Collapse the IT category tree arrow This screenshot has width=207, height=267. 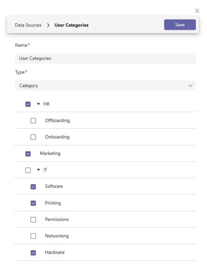pyautogui.click(x=38, y=170)
